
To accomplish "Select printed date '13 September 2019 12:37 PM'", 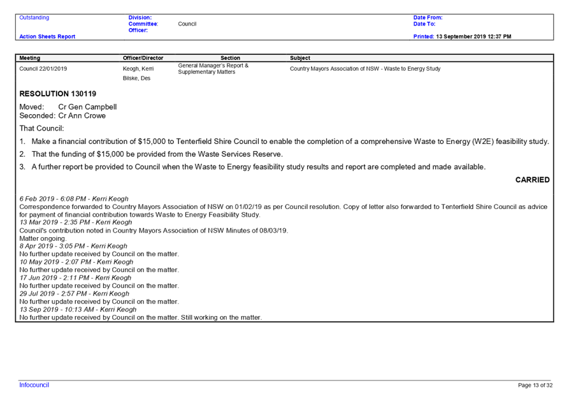I will point(473,36).
